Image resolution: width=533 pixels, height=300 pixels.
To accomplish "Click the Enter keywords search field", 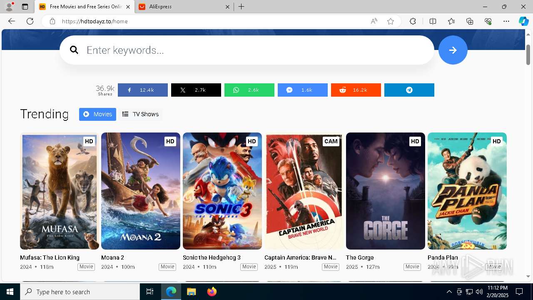I will [247, 50].
